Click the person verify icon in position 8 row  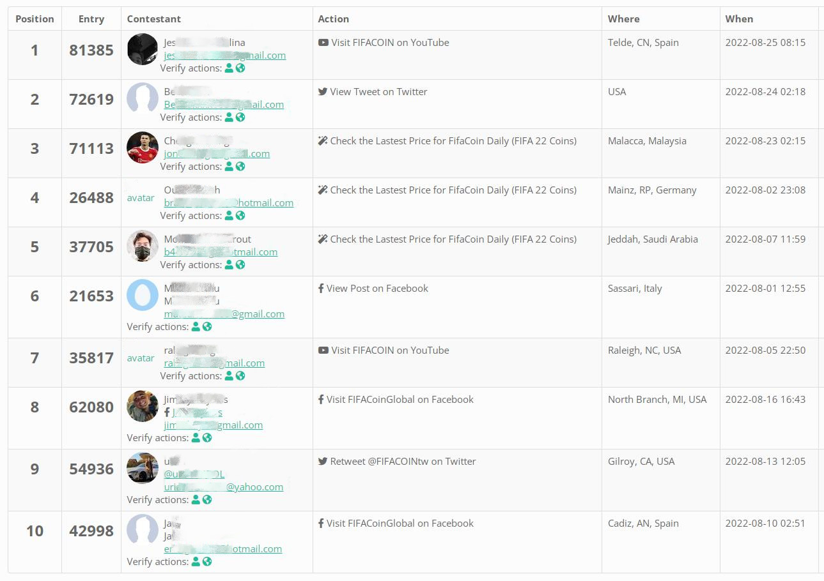[x=196, y=438]
